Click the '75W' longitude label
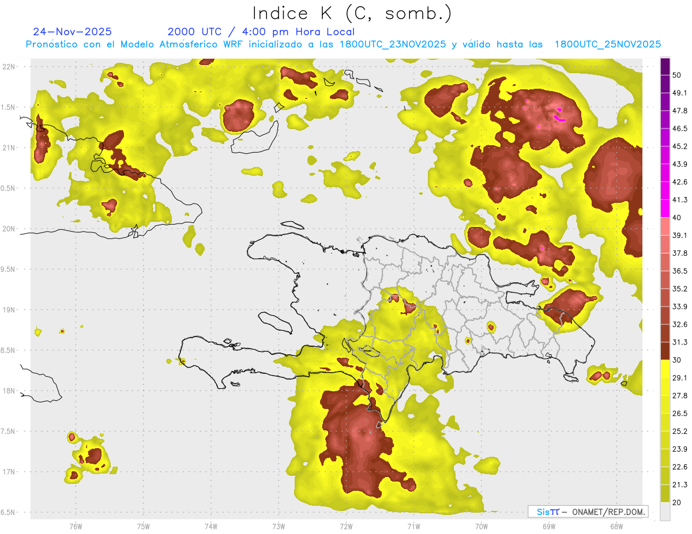 144,527
